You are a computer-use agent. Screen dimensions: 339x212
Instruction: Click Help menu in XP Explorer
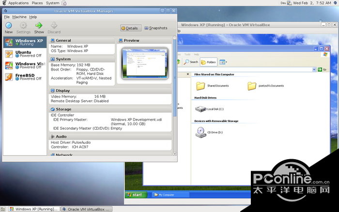click(x=196, y=55)
